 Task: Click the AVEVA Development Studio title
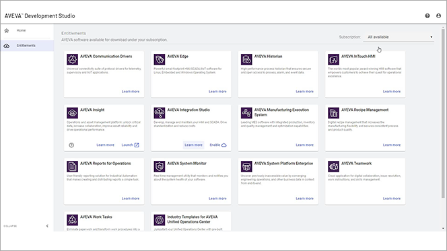(x=40, y=16)
